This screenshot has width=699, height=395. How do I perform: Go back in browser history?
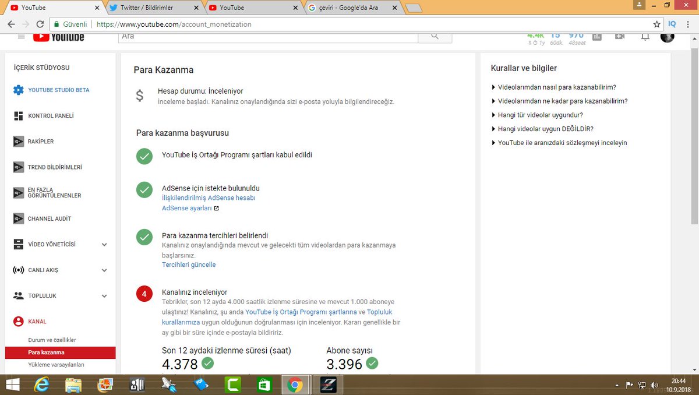[x=10, y=24]
